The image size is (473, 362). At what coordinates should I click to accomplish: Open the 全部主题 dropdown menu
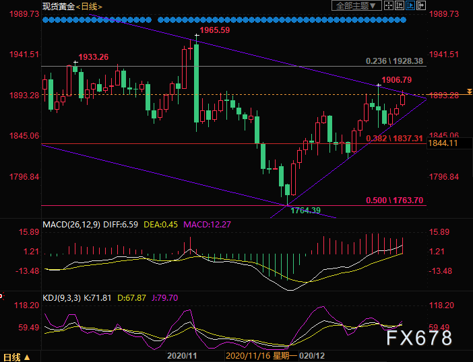point(357,6)
